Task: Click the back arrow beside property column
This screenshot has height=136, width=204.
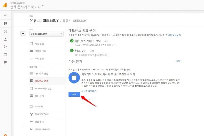Action: (x=23, y=34)
